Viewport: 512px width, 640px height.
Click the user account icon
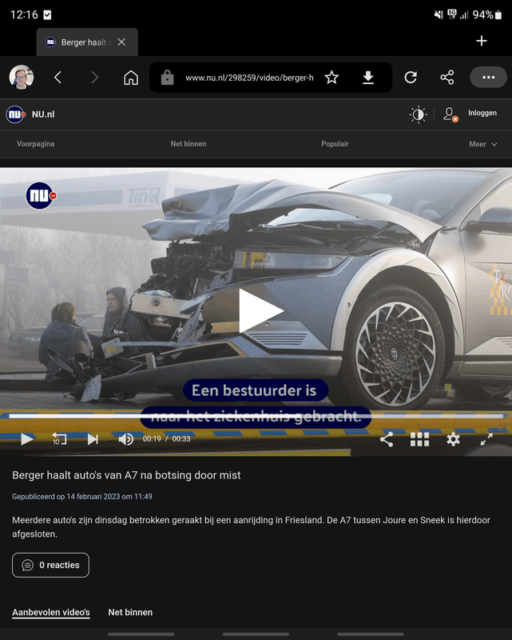450,114
